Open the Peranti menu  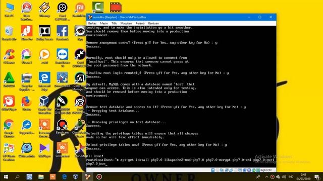coord(140,24)
